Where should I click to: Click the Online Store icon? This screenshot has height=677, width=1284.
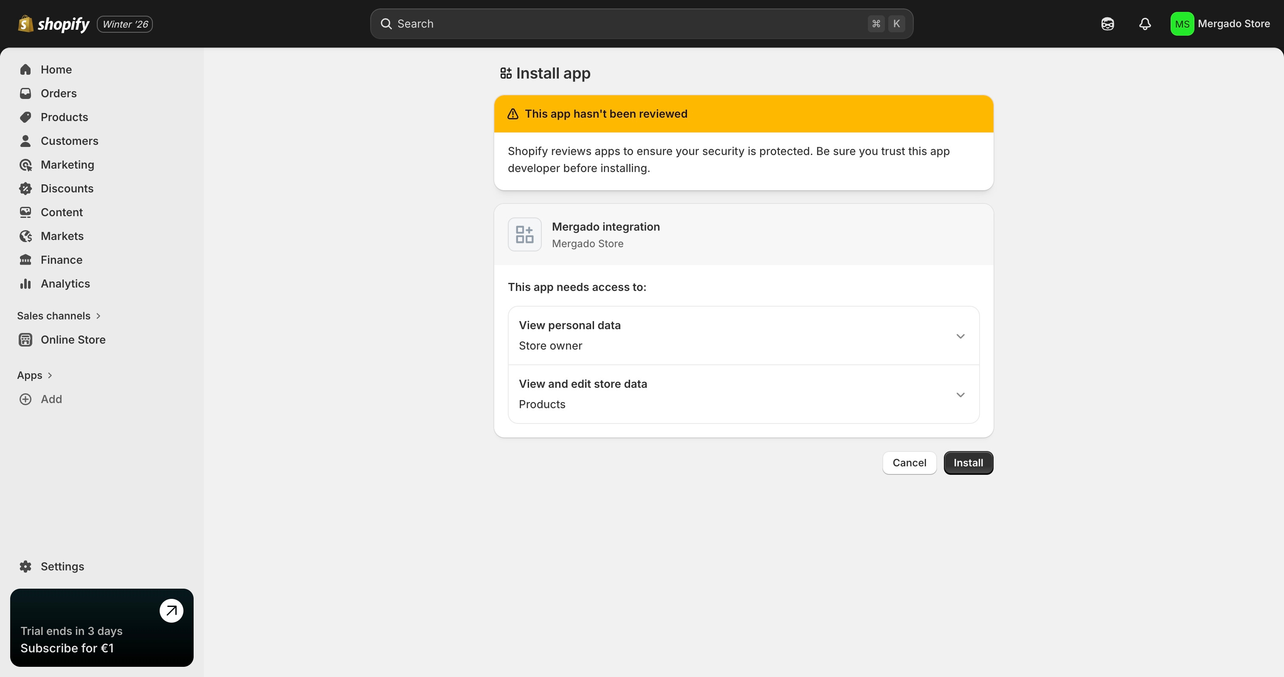pos(25,340)
